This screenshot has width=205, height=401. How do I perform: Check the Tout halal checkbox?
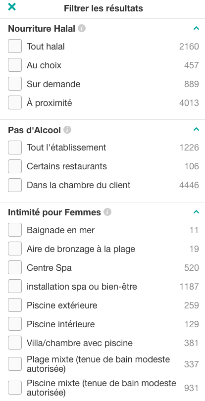click(15, 47)
